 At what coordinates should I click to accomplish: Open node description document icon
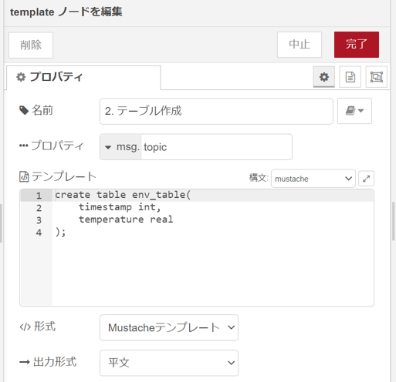click(x=350, y=77)
